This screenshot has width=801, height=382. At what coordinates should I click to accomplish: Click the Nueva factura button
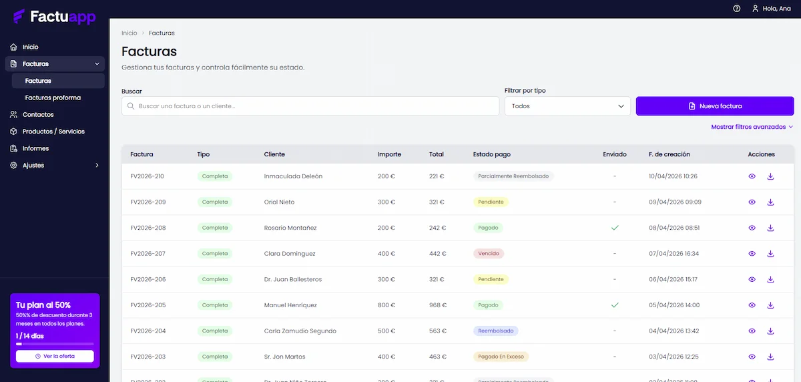715,106
